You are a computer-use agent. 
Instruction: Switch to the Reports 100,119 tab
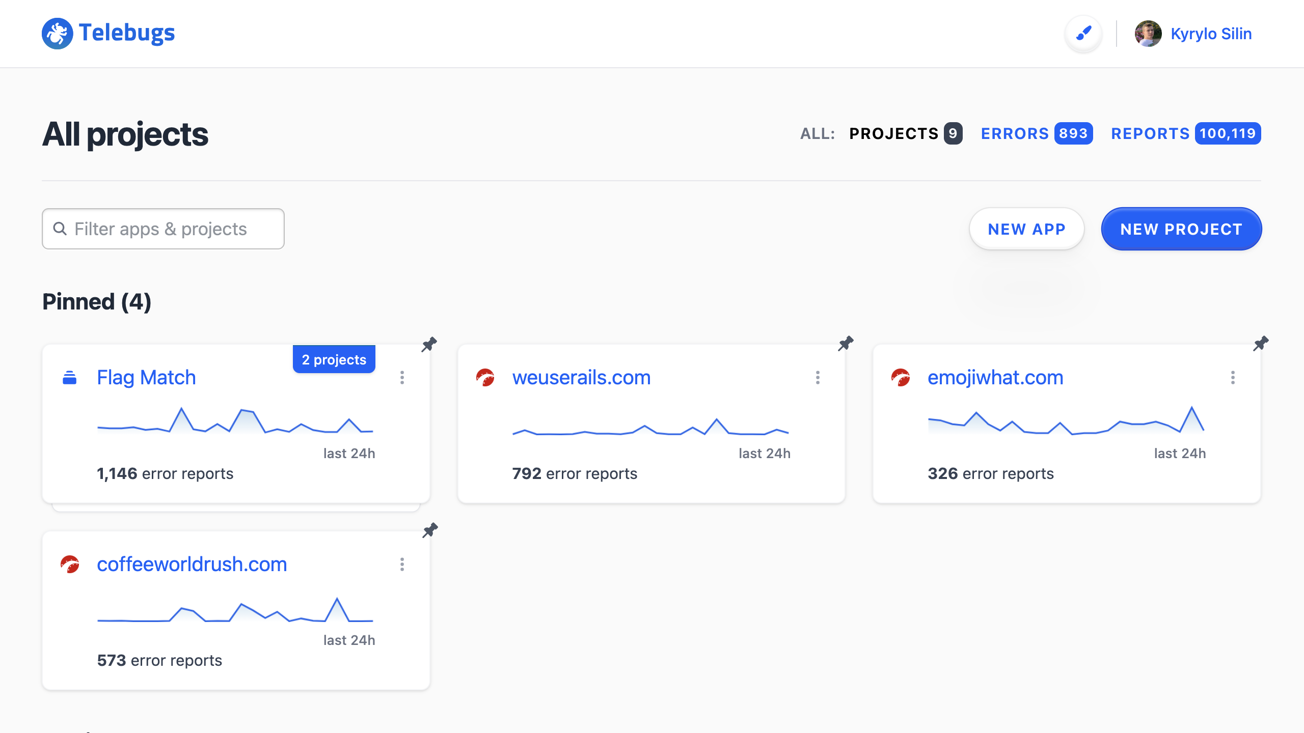coord(1185,133)
